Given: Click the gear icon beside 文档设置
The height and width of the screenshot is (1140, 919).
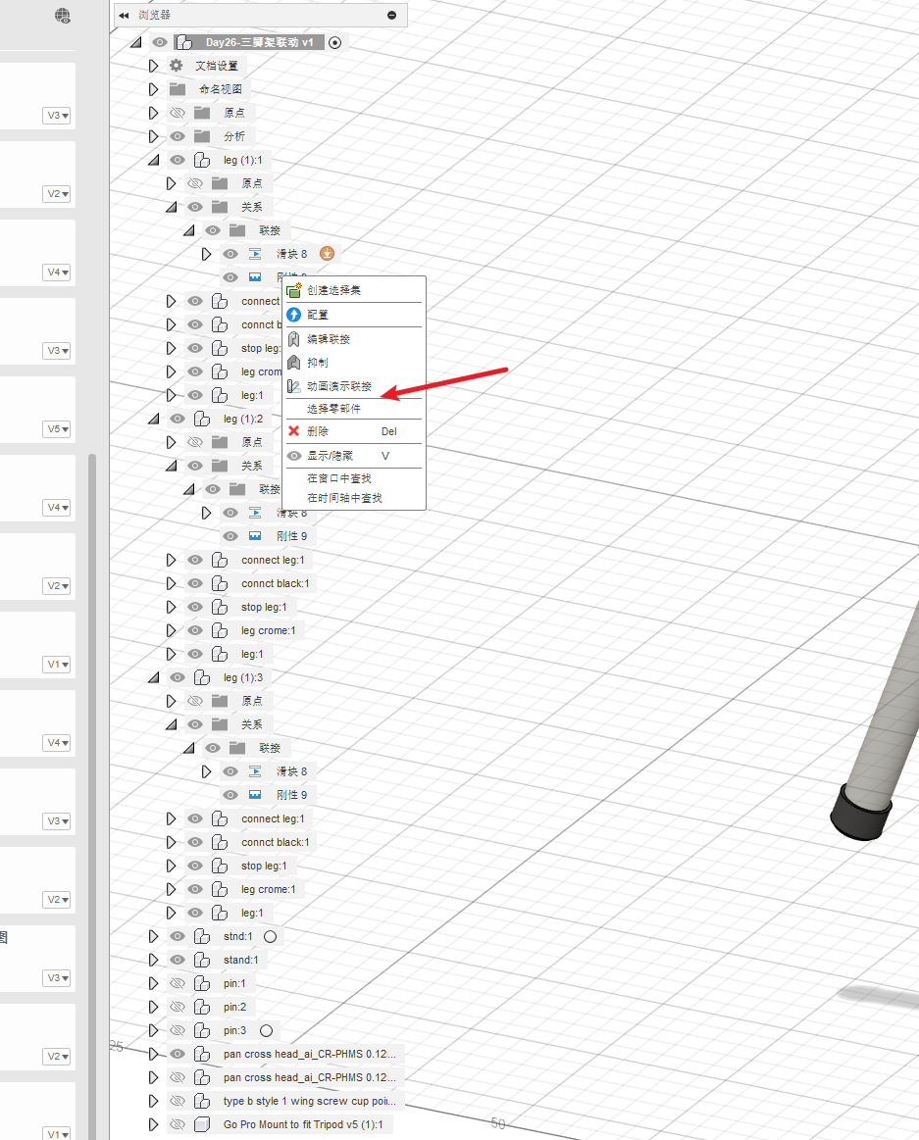Looking at the screenshot, I should (177, 66).
